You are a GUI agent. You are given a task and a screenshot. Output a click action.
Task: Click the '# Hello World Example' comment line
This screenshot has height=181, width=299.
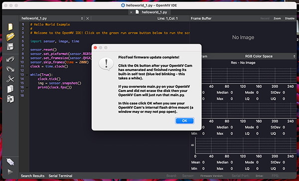(x=50, y=24)
